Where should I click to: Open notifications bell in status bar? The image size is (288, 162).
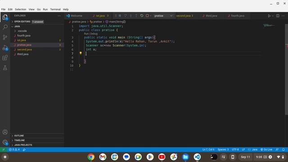coord(283,149)
